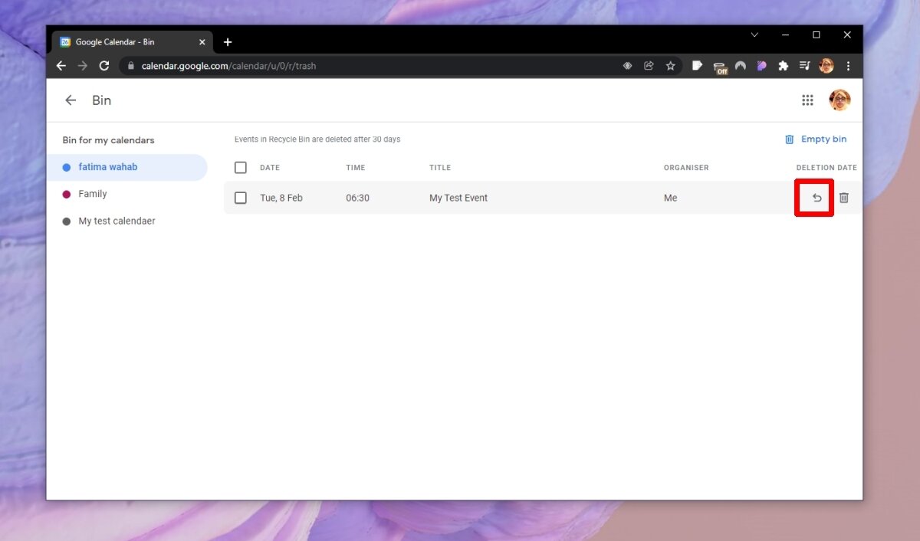Image resolution: width=920 pixels, height=541 pixels.
Task: Go back using Bin page arrow
Action: point(71,100)
